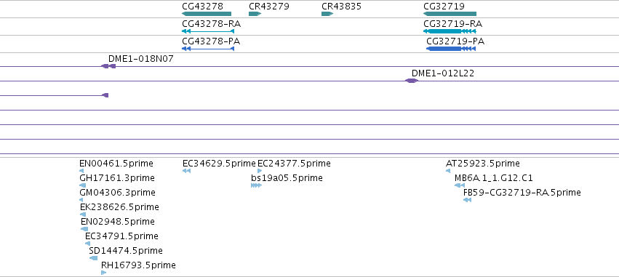Select the SD14474.5prime EST glyph
The width and height of the screenshot is (619, 277).
click(x=94, y=258)
